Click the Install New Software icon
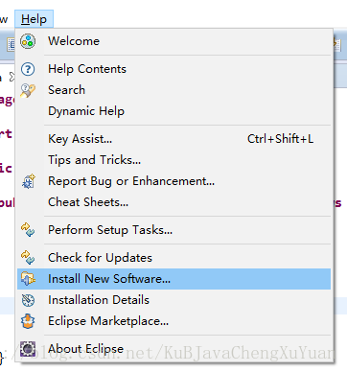Image resolution: width=347 pixels, height=372 pixels. (28, 279)
